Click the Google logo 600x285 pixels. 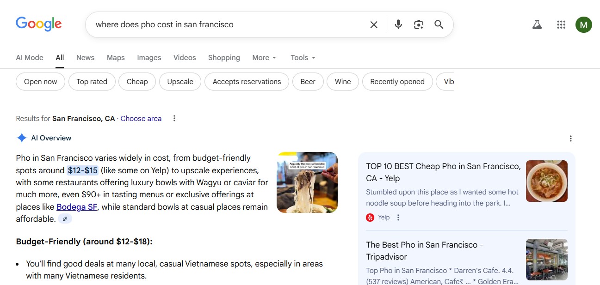[39, 24]
